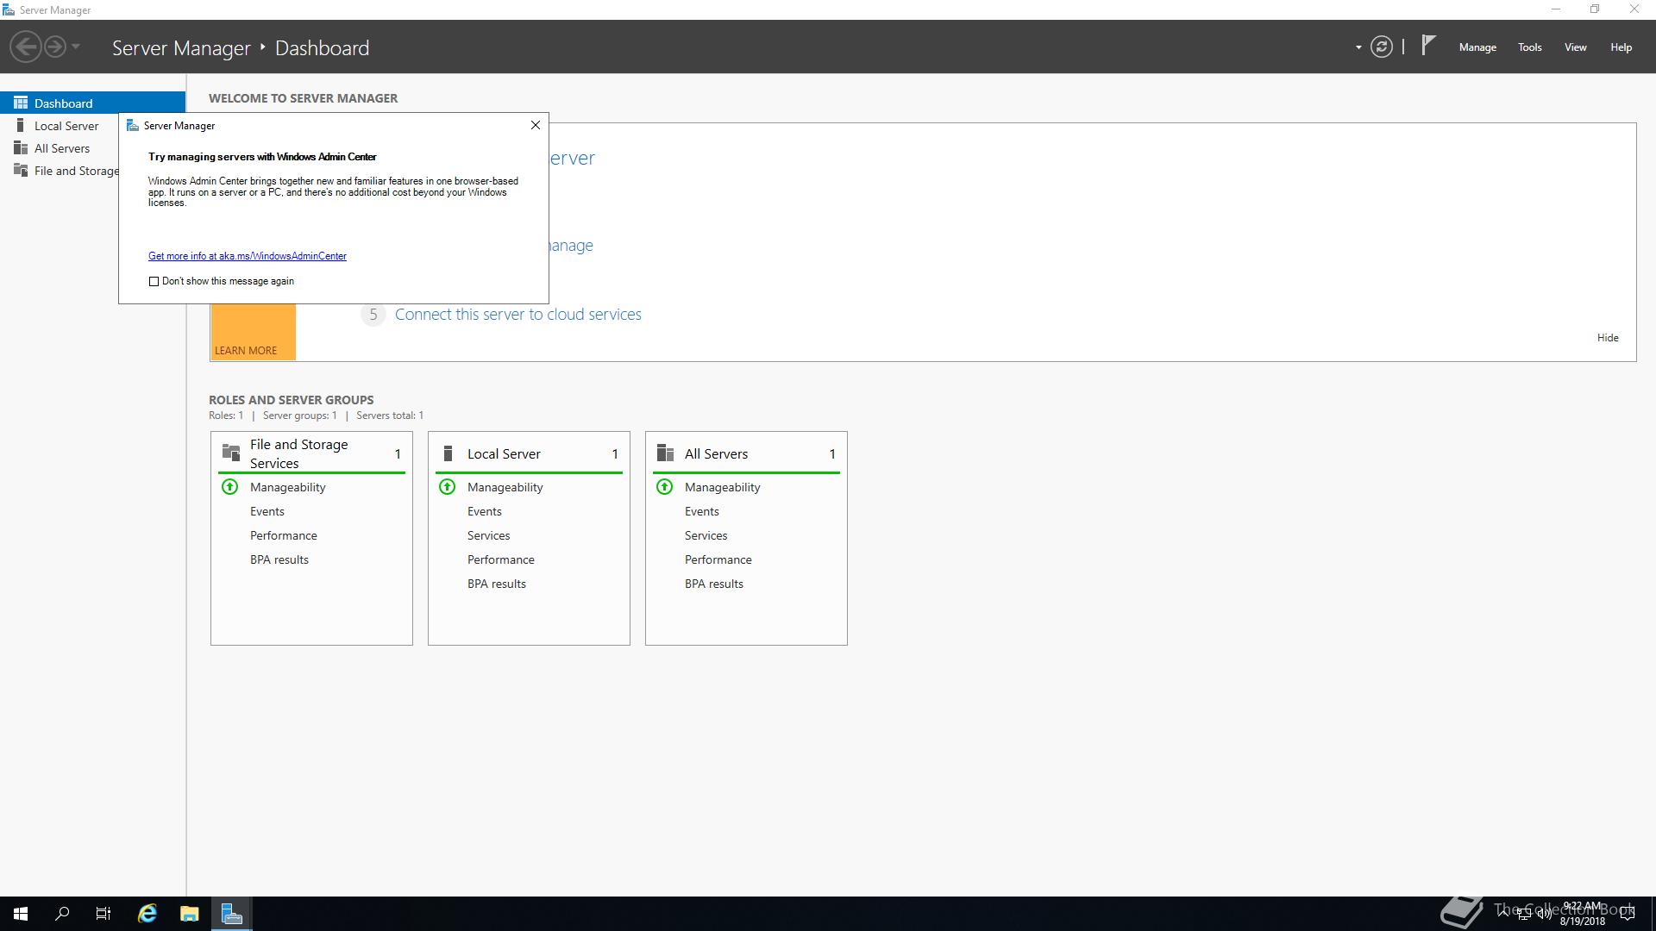Open Performance in File and Storage Services tile
Screen dimensions: 1656x931
click(x=283, y=535)
